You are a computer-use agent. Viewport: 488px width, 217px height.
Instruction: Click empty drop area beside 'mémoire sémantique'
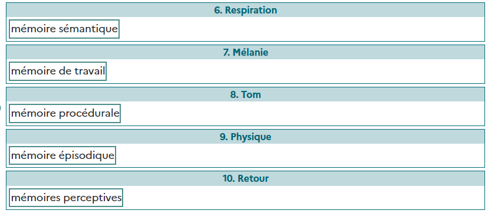302,29
